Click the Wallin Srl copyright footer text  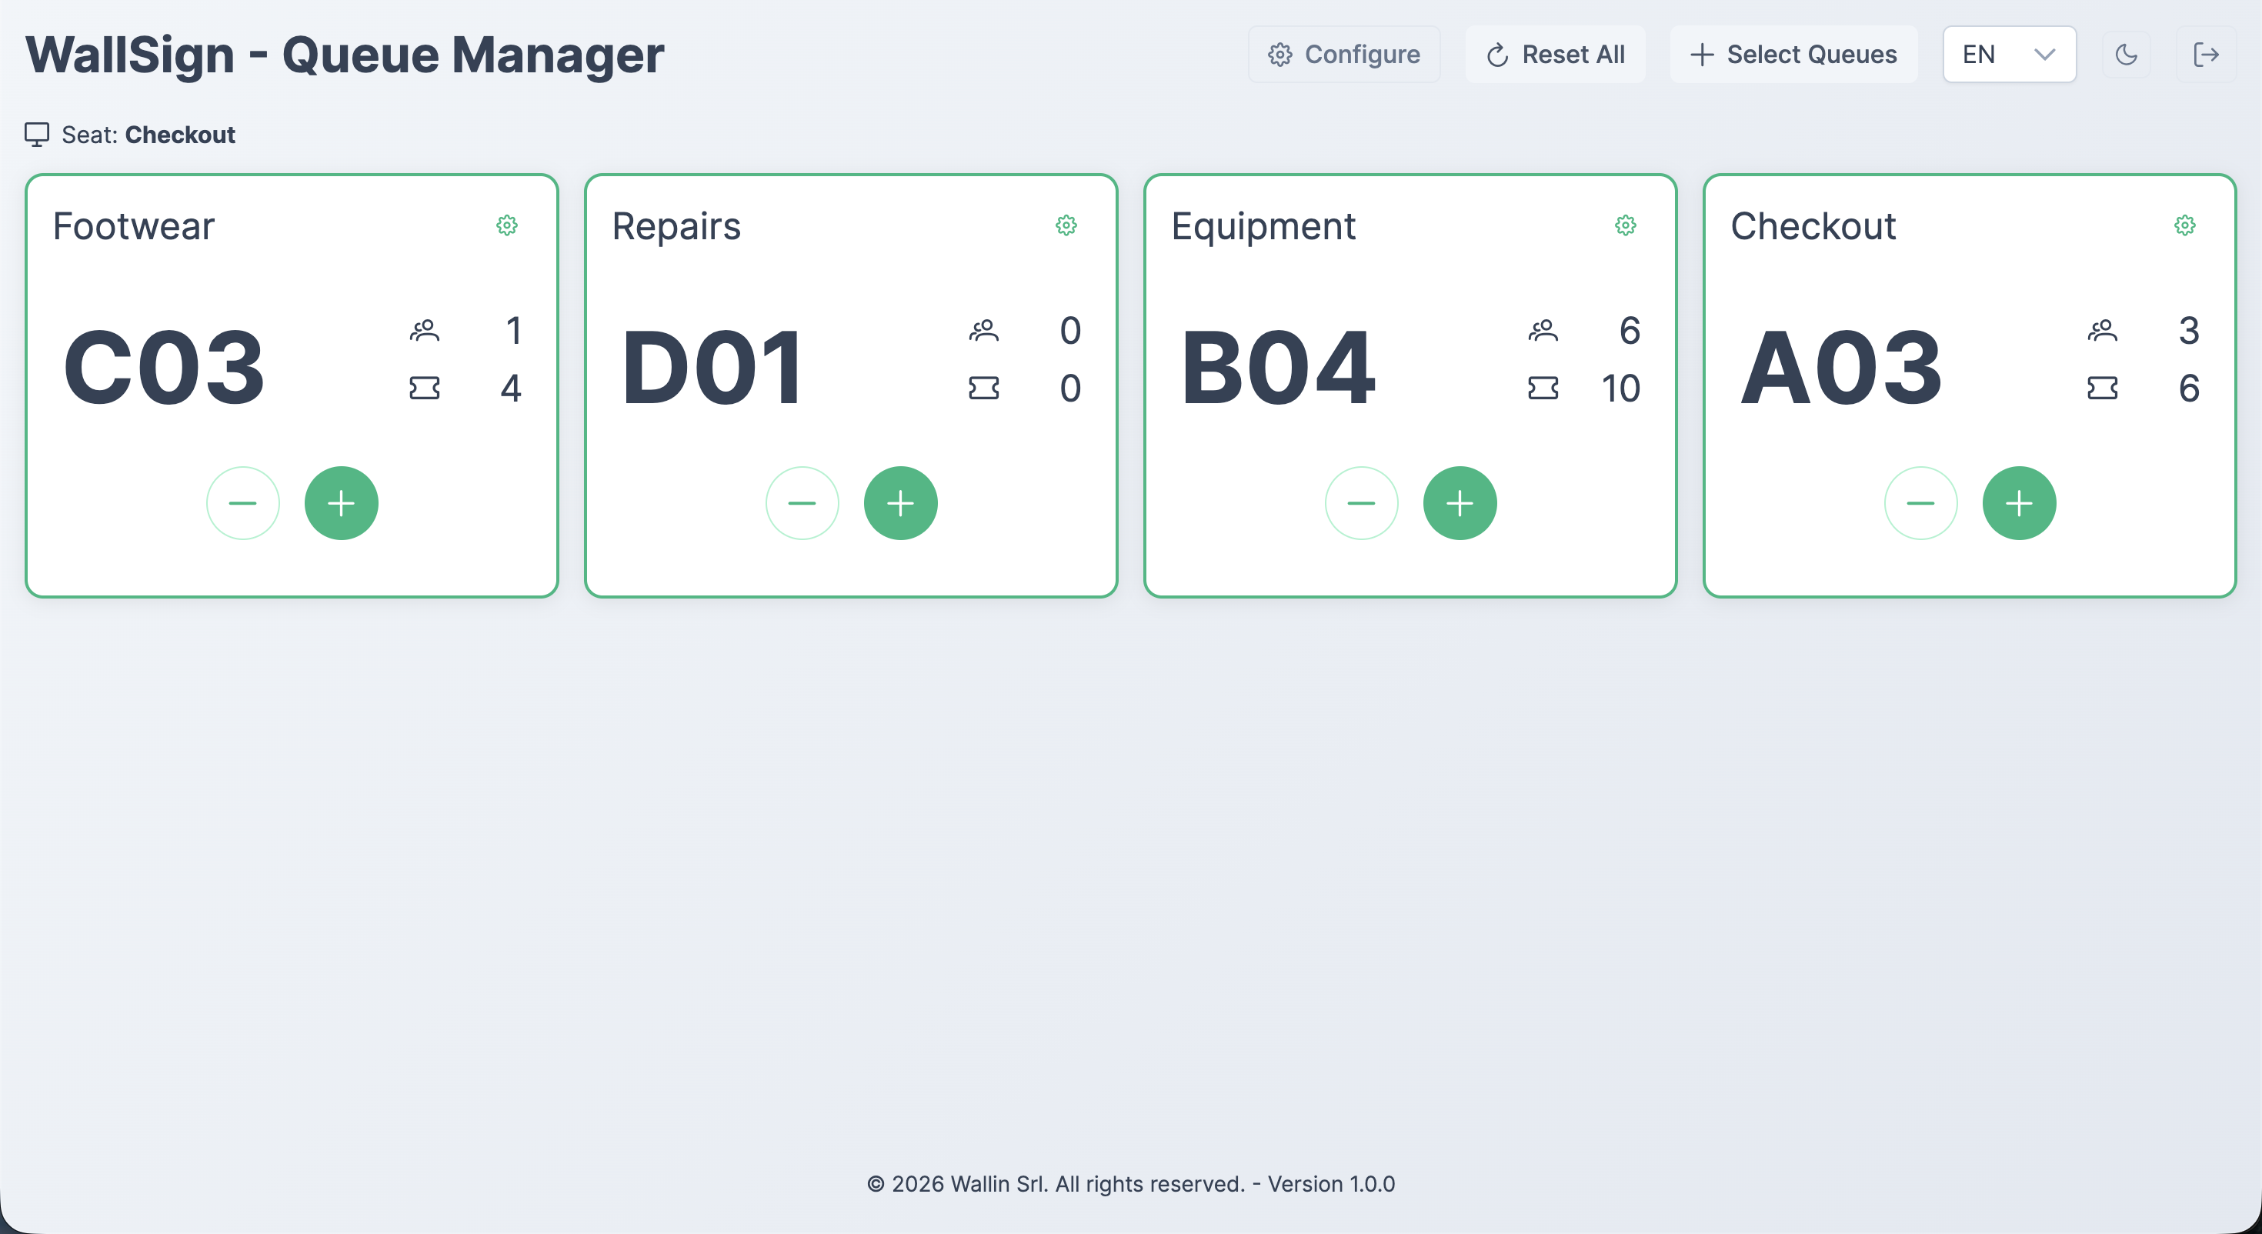click(1131, 1184)
